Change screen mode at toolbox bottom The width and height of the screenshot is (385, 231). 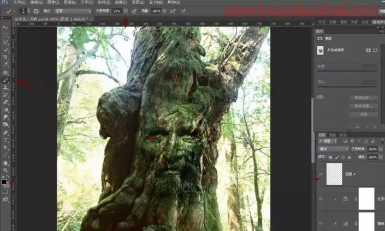5,199
